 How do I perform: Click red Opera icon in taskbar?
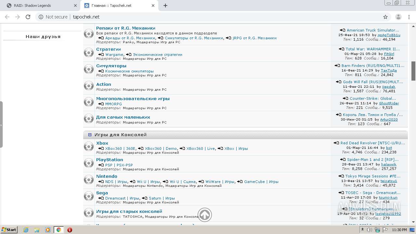pyautogui.click(x=70, y=230)
